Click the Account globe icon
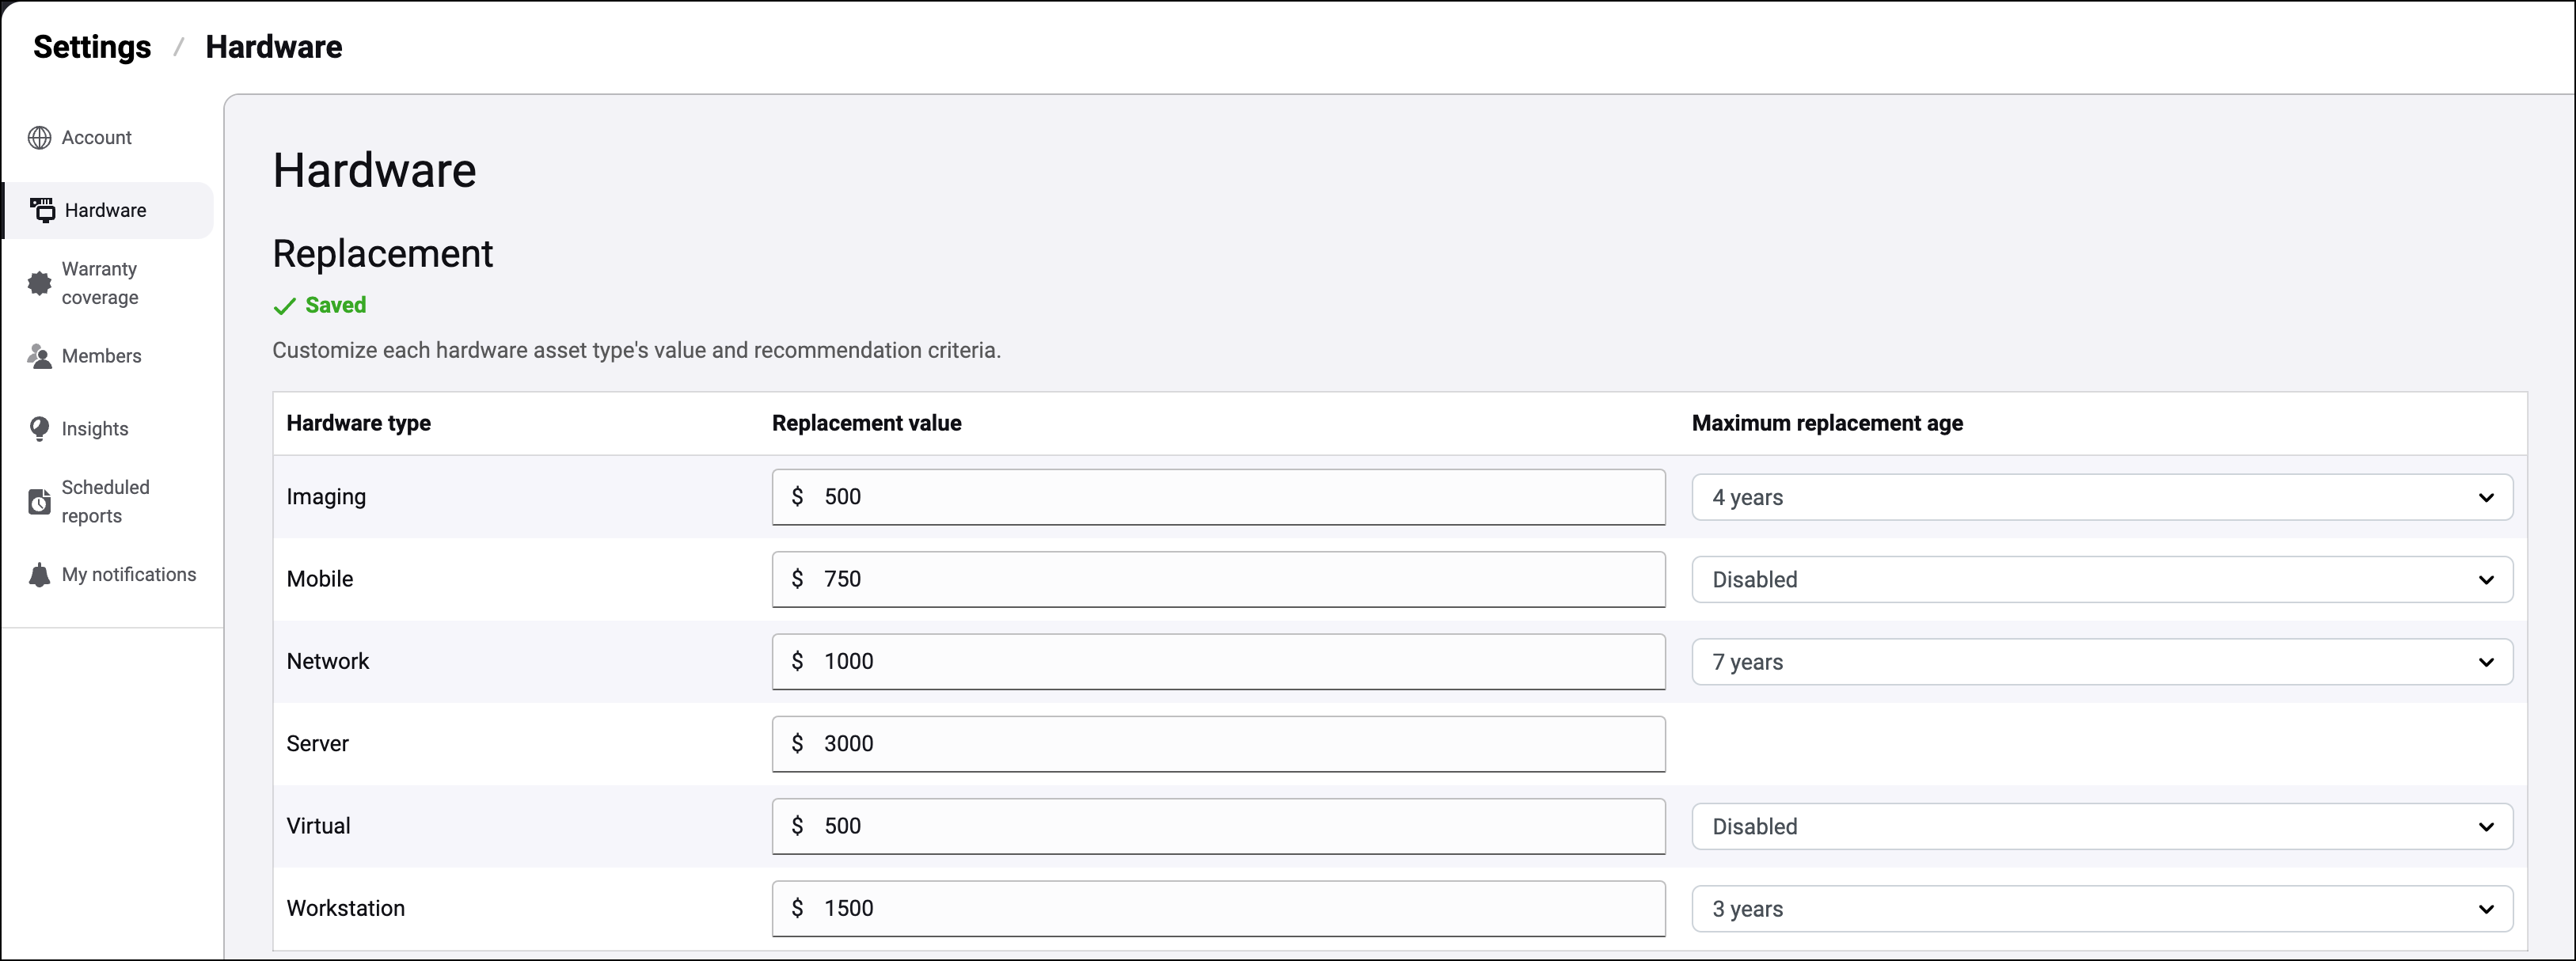 click(x=39, y=138)
